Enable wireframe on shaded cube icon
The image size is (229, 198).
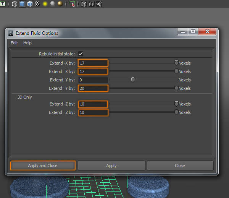click(30, 4)
